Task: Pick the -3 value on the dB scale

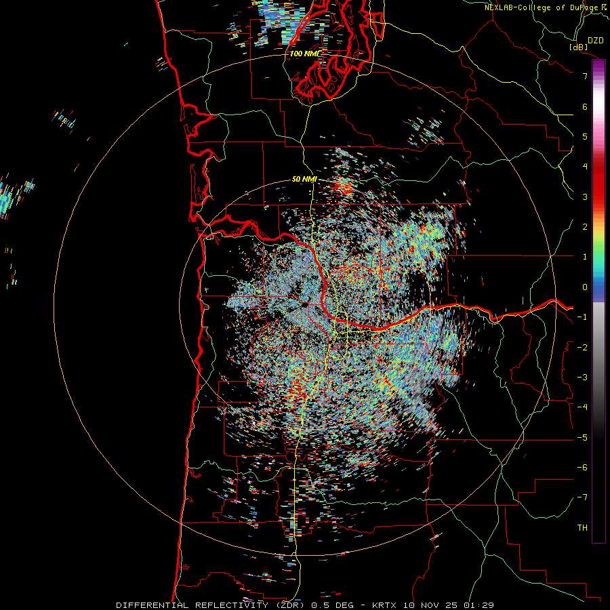Action: (582, 378)
